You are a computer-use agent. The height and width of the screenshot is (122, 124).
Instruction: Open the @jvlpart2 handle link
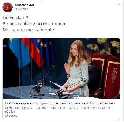(x=22, y=9)
